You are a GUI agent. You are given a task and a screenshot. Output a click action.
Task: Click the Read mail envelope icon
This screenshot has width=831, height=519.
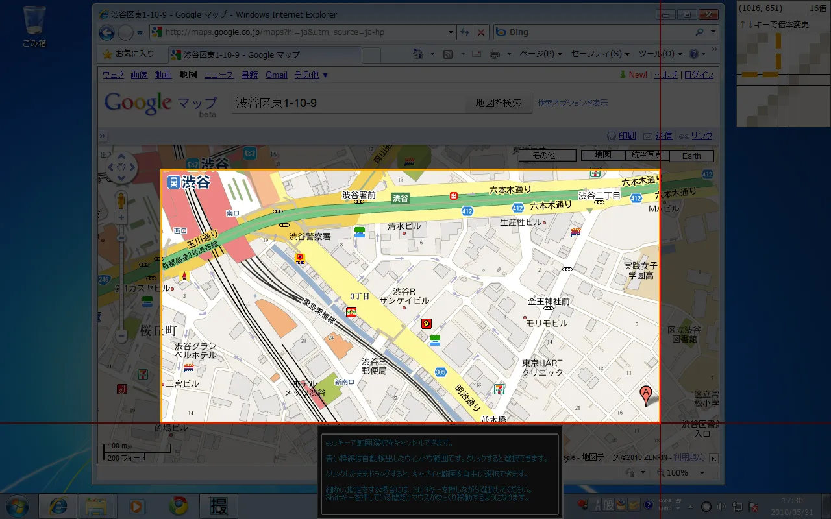pos(477,54)
